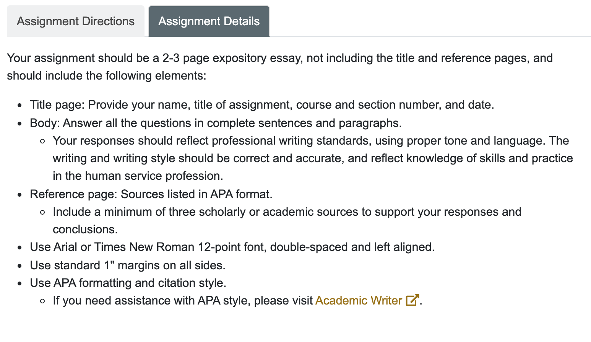Click the Reference page: Sources listed line
This screenshot has height=342, width=591.
151,194
